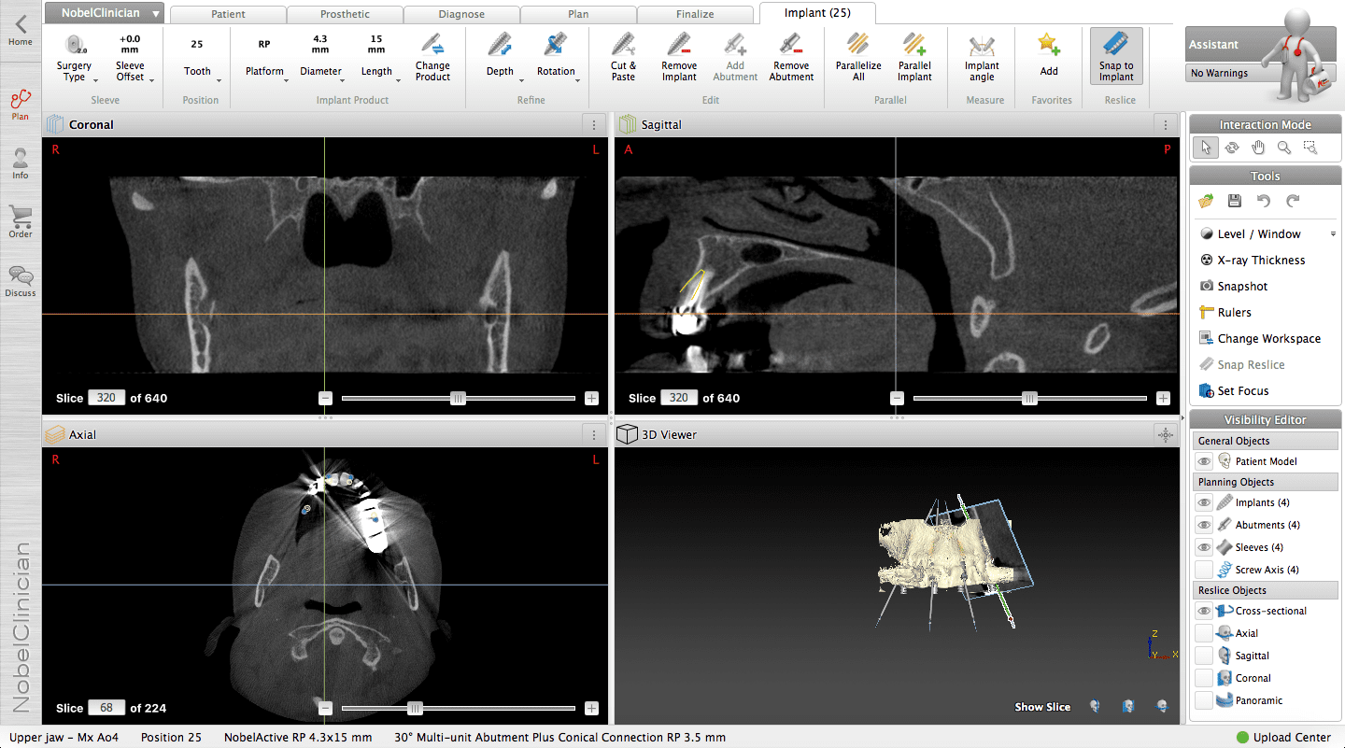Switch to Patient tab
This screenshot has height=748, width=1345.
click(x=229, y=14)
